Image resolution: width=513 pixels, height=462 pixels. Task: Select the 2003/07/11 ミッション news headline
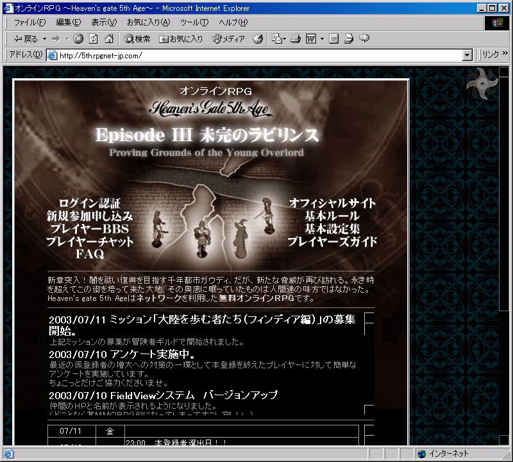[x=202, y=325]
